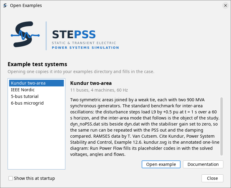231x188 pixels.
Task: Click the Kundur two-area description paragraph
Action: [145, 127]
